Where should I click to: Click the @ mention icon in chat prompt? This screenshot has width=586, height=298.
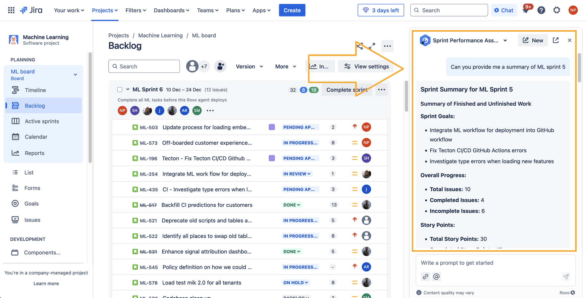pos(436,276)
